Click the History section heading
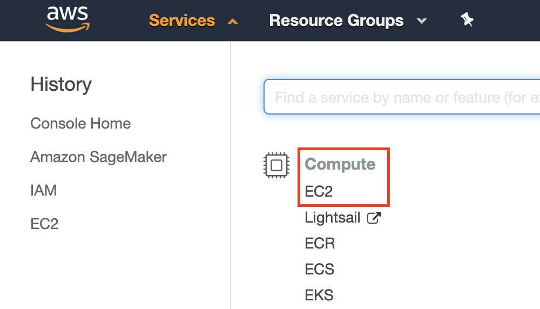Viewport: 540px width, 309px height. coord(61,84)
